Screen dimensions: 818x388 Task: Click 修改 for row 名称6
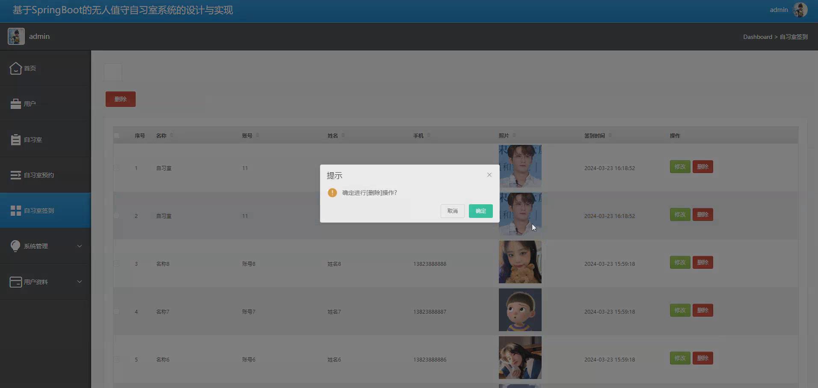680,358
